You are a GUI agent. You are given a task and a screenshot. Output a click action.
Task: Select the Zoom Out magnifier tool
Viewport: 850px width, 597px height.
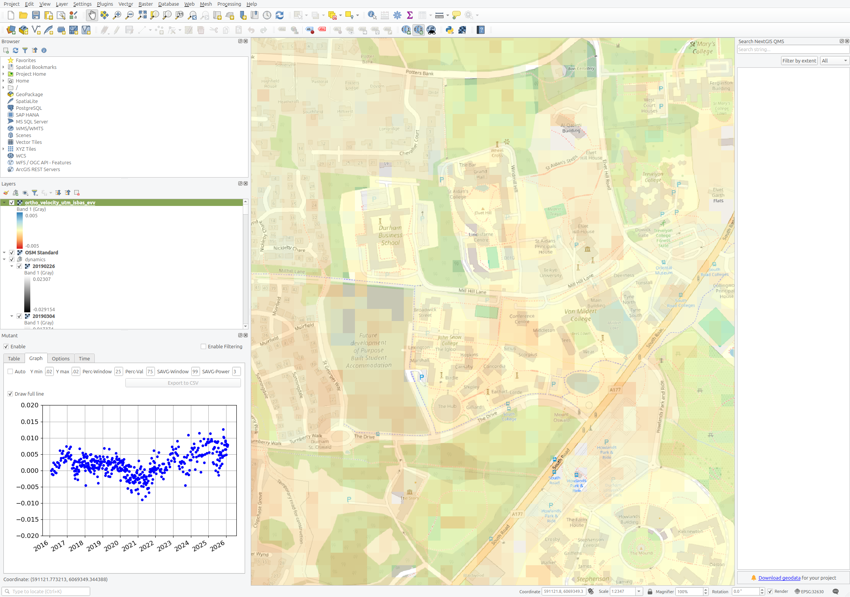click(x=130, y=15)
